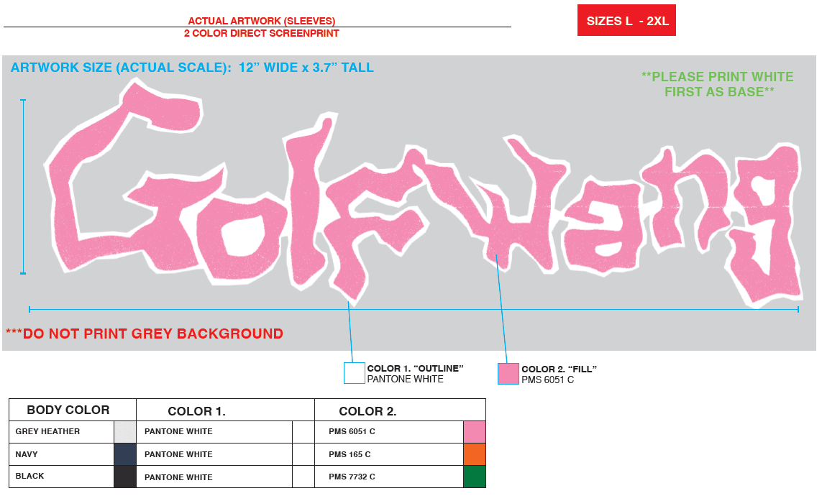Click the 2 COLOR DIRECT SCREENPRINT text
The height and width of the screenshot is (501, 822).
[x=262, y=33]
